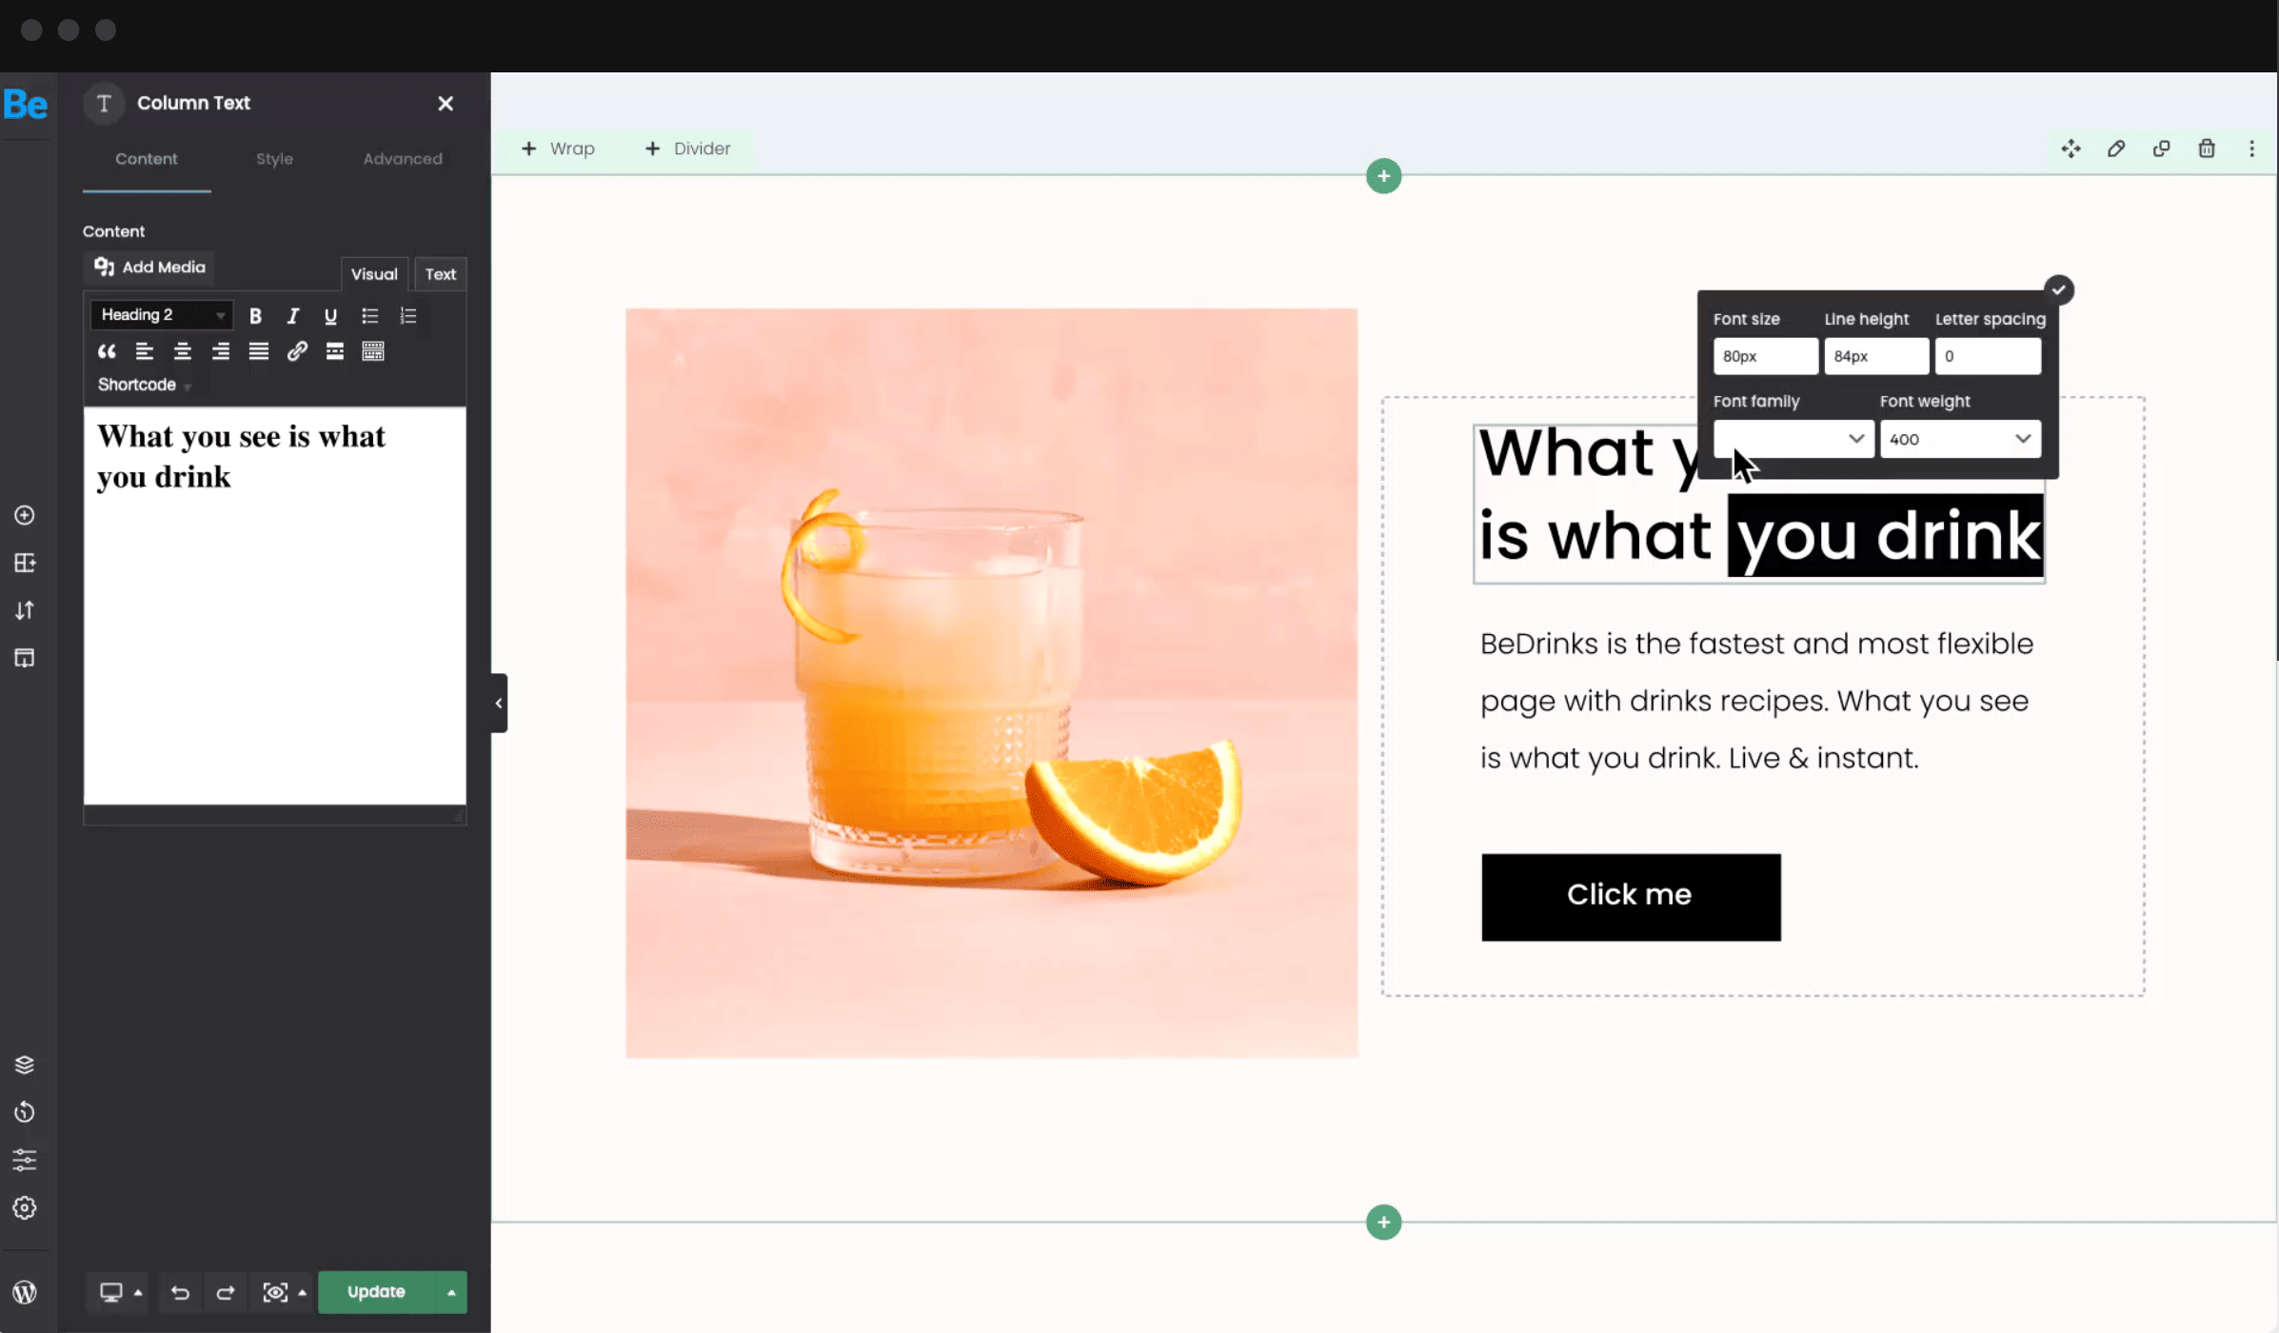Toggle to Text editor mode

click(x=439, y=273)
